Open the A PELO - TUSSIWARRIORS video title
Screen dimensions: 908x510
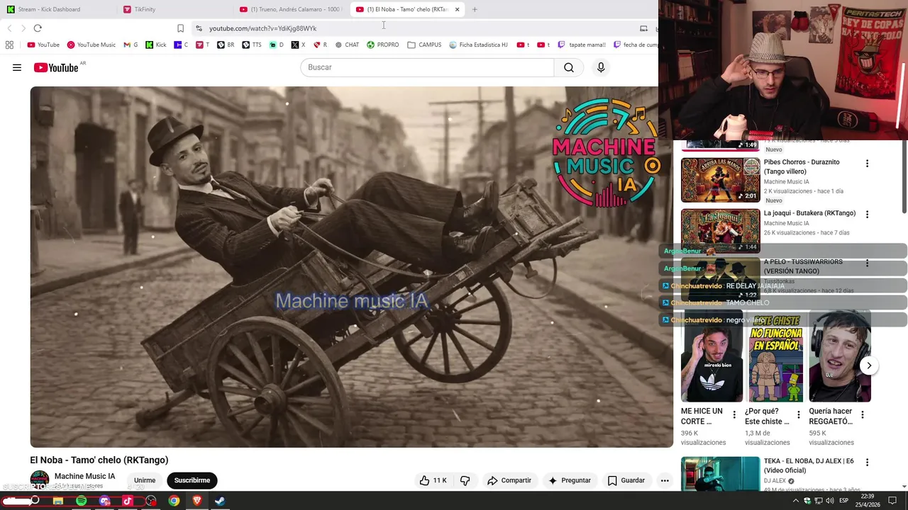click(x=803, y=266)
